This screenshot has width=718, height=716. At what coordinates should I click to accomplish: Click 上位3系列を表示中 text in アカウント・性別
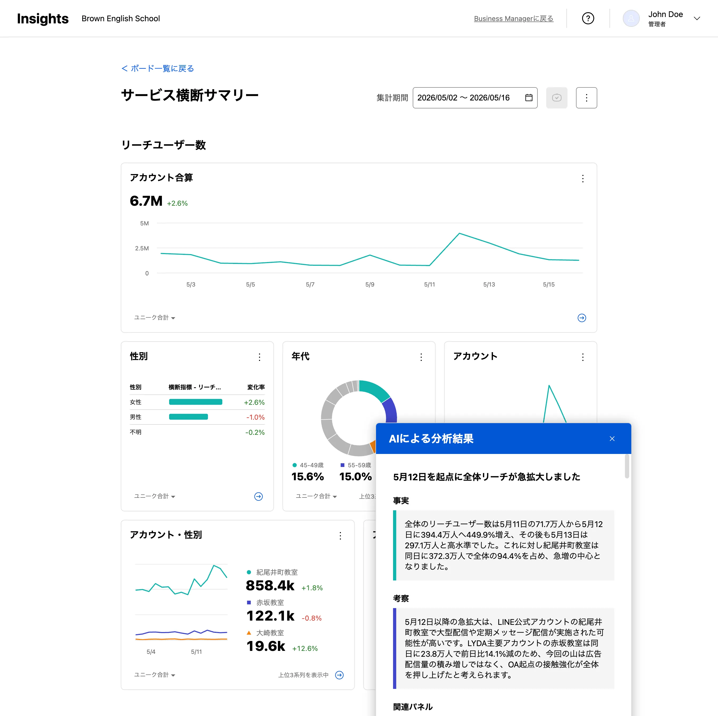point(303,675)
